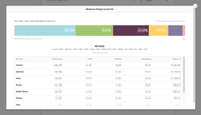Click the Sidebar Sticky row label
This screenshot has height=115, width=201.
click(x=22, y=91)
